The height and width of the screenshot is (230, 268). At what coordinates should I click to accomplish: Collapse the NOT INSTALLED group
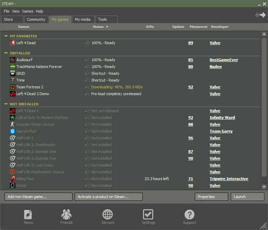point(6,104)
